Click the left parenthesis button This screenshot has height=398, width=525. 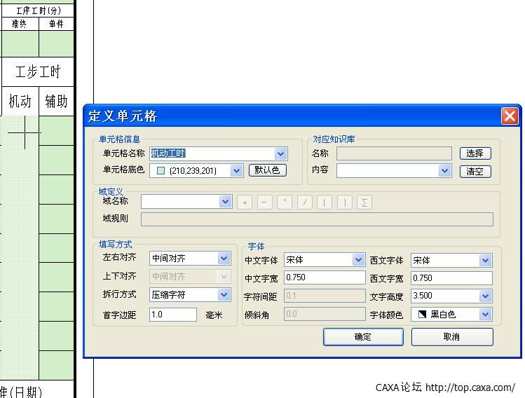coord(324,203)
